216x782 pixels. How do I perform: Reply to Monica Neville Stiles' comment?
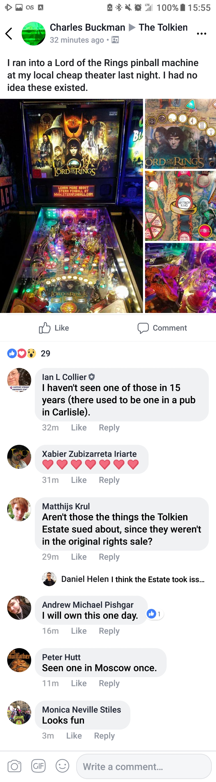[104, 736]
